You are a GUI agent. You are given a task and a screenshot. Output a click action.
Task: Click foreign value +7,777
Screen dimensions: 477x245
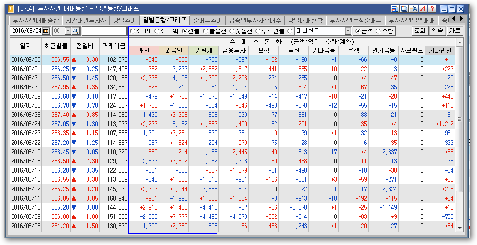click(178, 216)
